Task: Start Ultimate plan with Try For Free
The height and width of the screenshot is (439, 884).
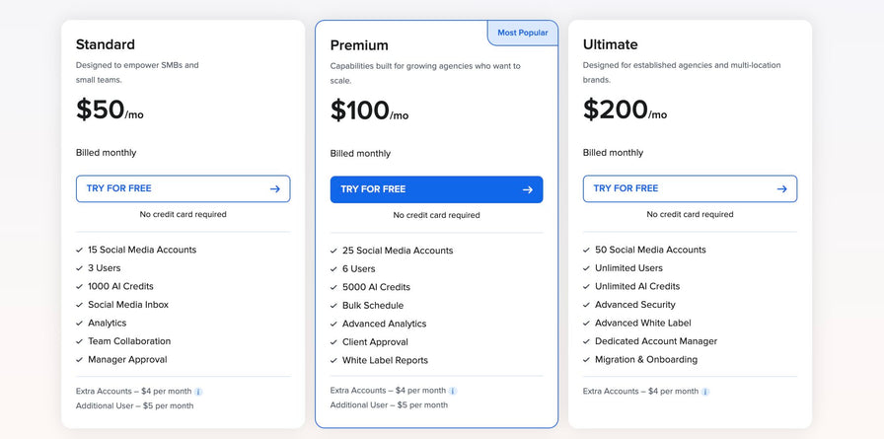Action: (x=690, y=188)
